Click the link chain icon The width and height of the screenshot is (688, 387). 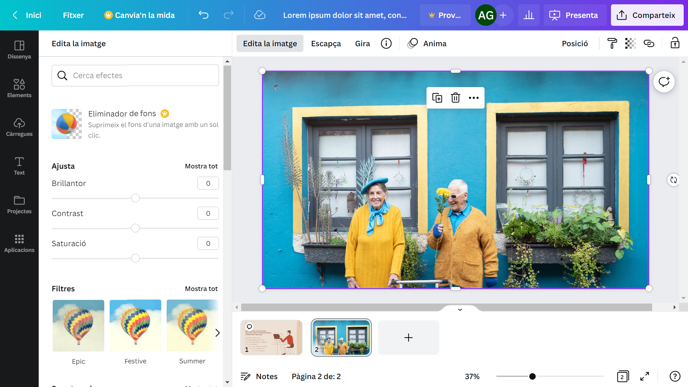point(649,43)
